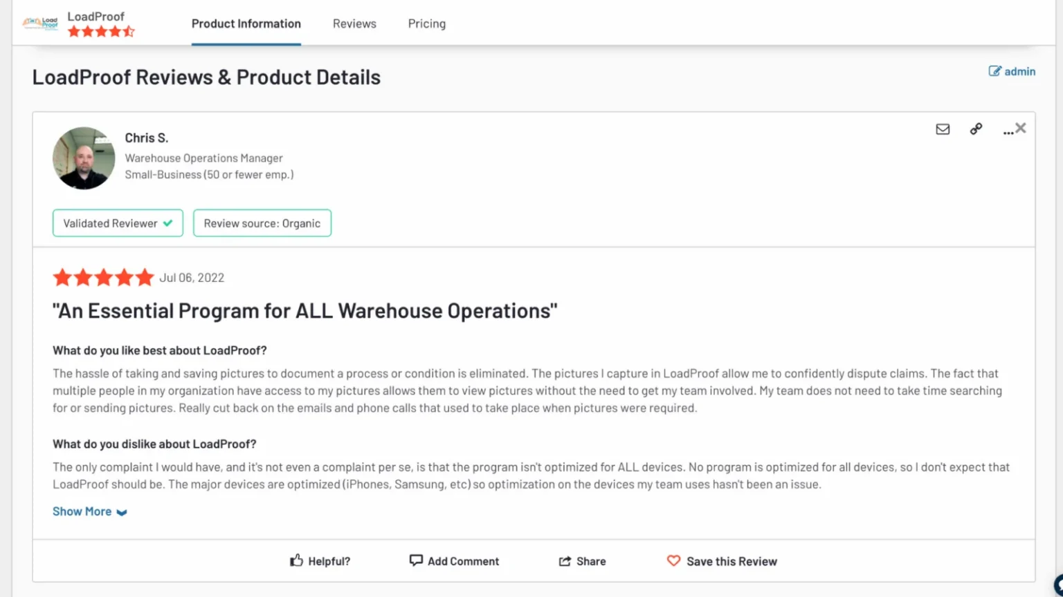The width and height of the screenshot is (1063, 597).
Task: Mark the review as Helpful
Action: point(320,561)
